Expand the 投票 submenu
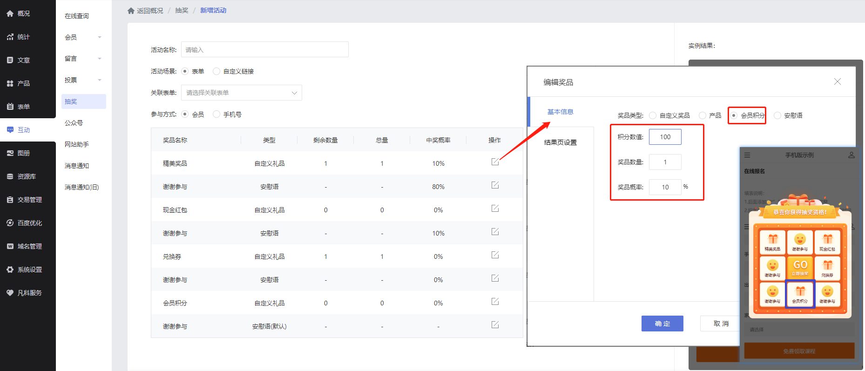 [100, 80]
